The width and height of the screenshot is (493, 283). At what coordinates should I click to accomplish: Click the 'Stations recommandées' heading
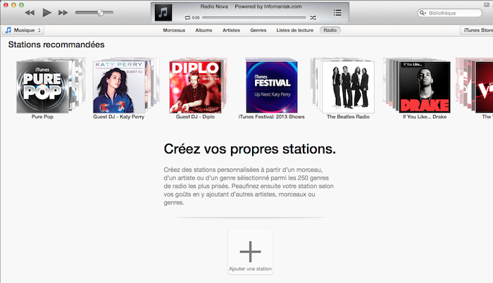pyautogui.click(x=56, y=44)
